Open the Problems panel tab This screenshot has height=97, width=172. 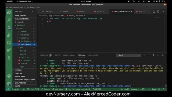(x=46, y=55)
